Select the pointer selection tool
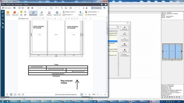Screen dimensions: 184x103 84,8
